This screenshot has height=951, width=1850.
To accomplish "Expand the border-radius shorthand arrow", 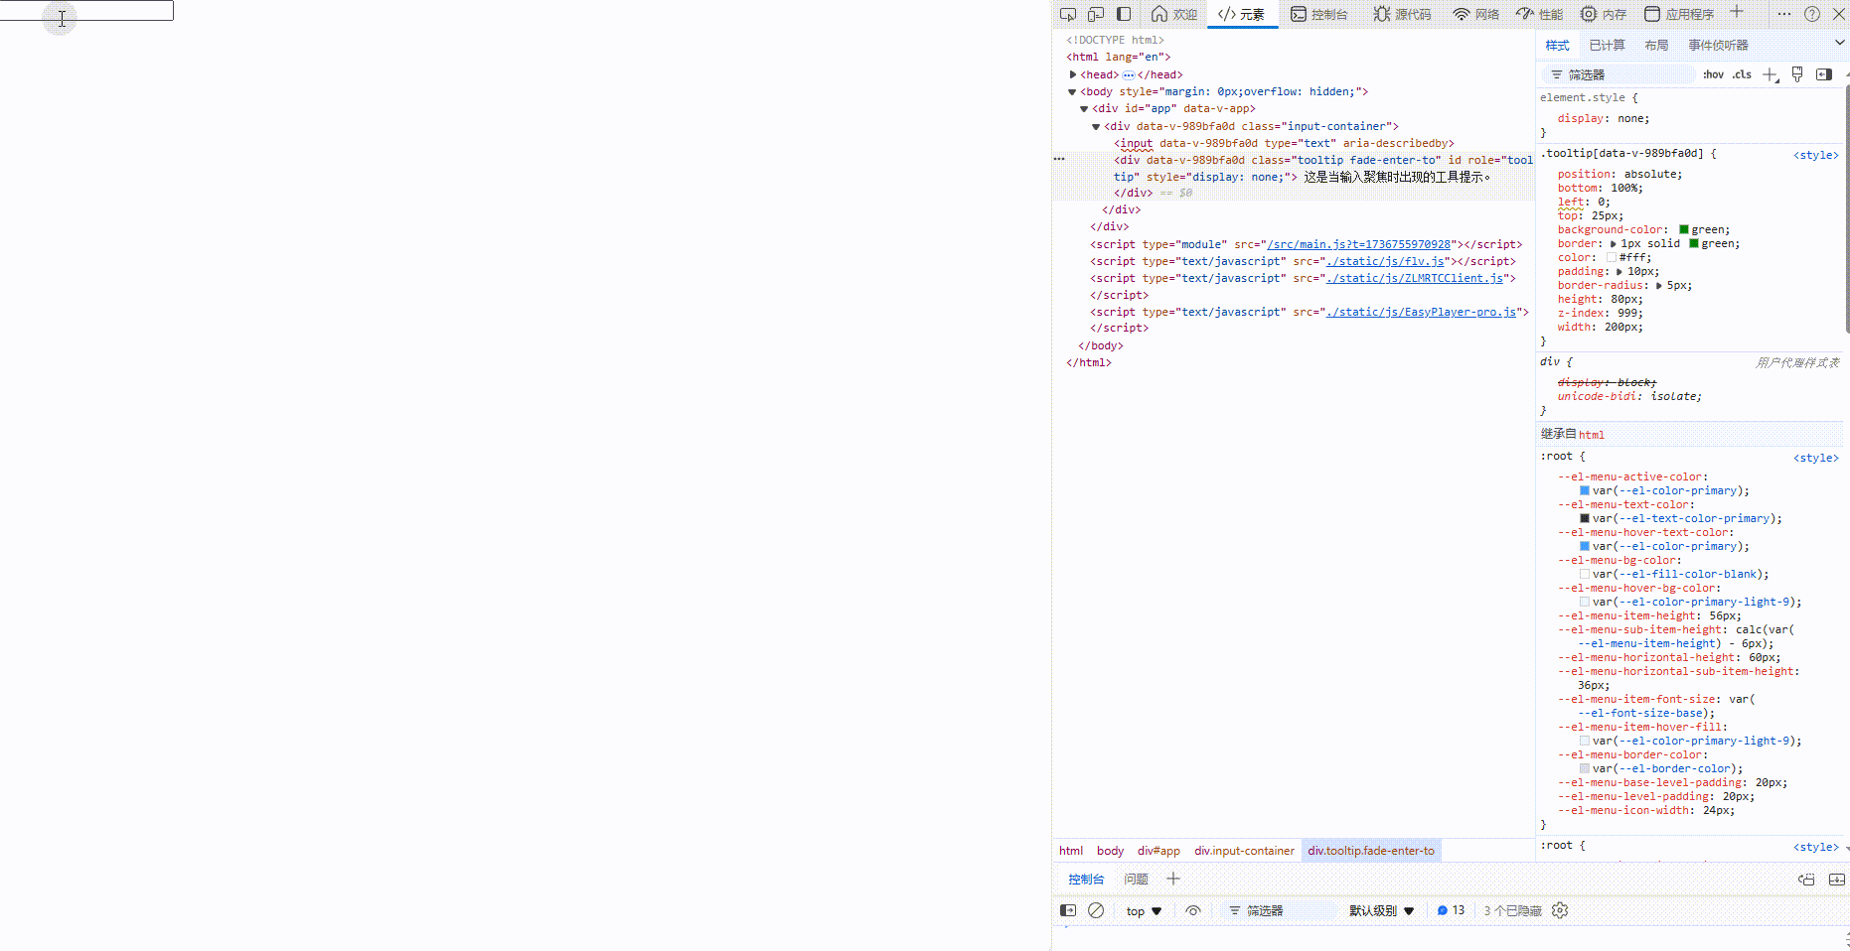I will tap(1659, 285).
